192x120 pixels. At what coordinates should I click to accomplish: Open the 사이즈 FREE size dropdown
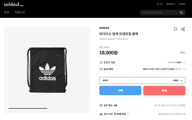click(x=142, y=80)
